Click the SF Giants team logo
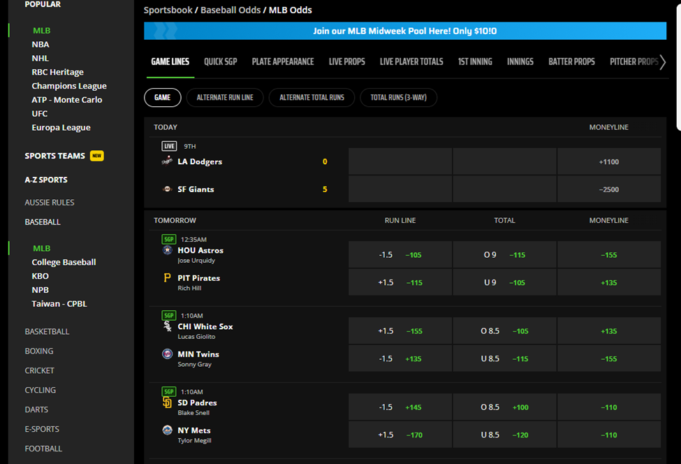Viewport: 681px width, 464px height. click(167, 189)
